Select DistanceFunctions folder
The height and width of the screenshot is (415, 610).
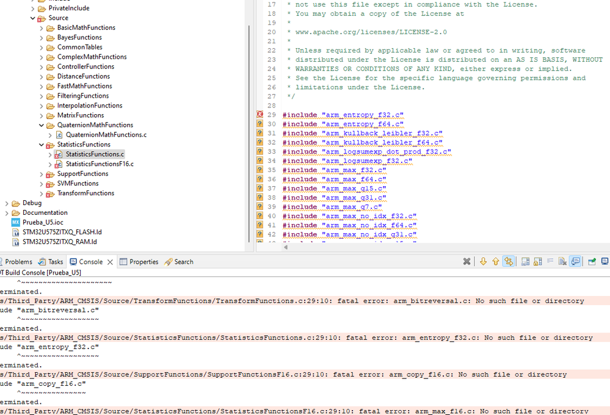coord(84,76)
